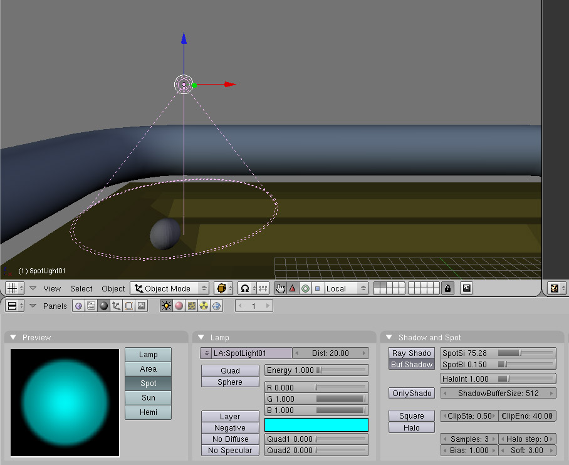569x465 pixels.
Task: Adjust the SpotSi 75.28 slider
Action: 498,353
